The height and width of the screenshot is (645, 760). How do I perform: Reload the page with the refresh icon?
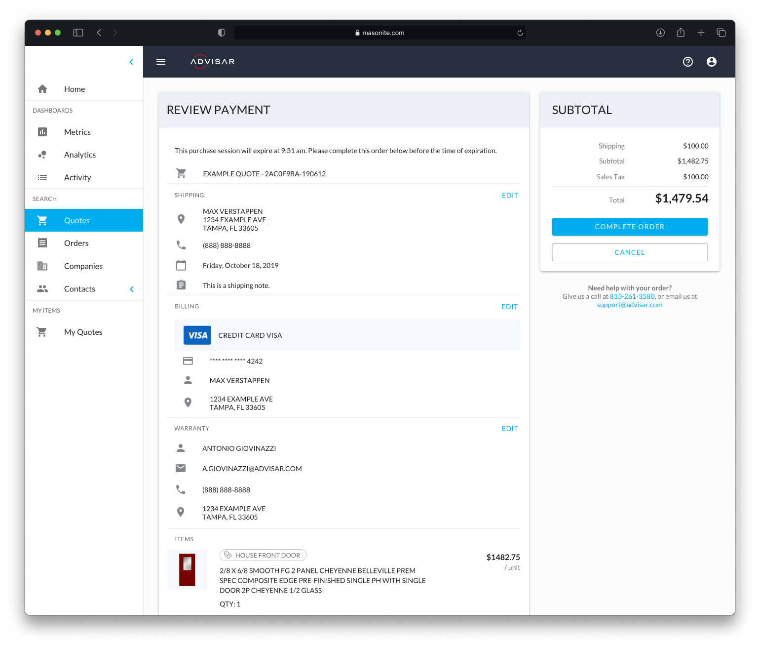pos(520,33)
